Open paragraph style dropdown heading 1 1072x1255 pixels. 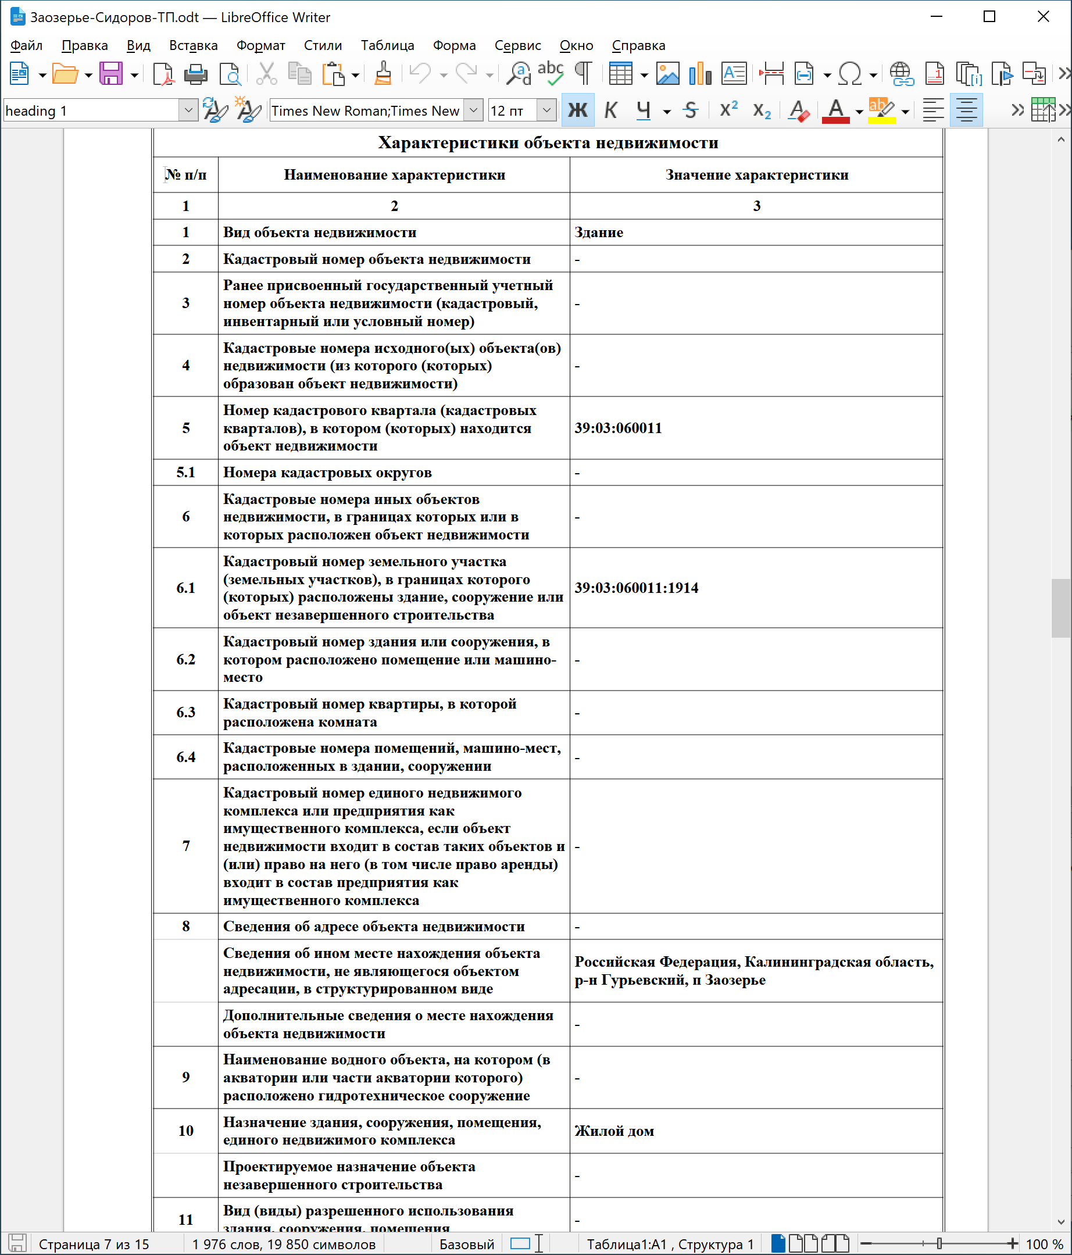188,110
